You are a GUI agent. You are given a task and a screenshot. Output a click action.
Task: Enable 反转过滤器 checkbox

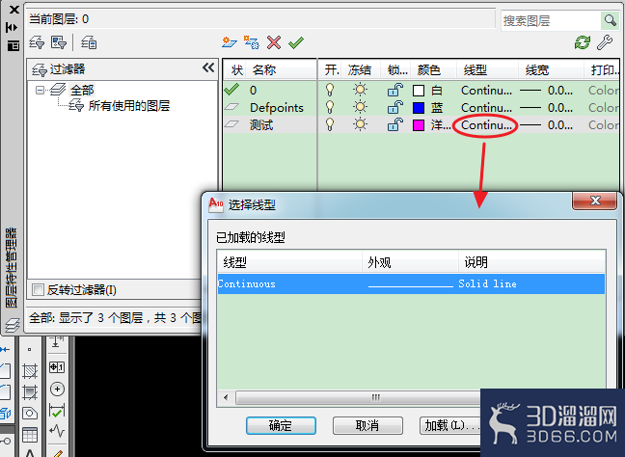tap(38, 289)
